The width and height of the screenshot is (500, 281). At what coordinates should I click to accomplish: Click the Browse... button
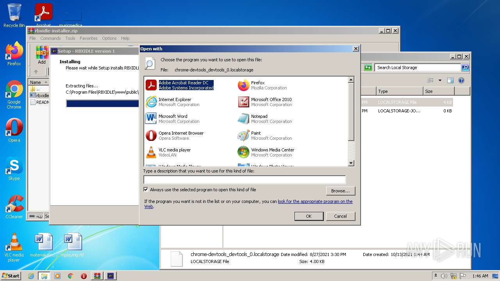point(340,191)
